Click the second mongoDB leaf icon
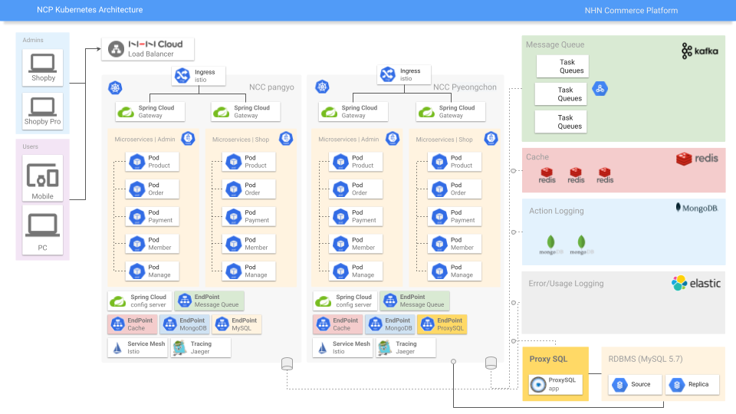 [582, 245]
